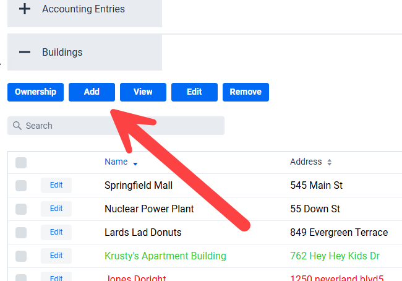
Task: Select the Springfield Mall name cell
Action: pos(139,186)
